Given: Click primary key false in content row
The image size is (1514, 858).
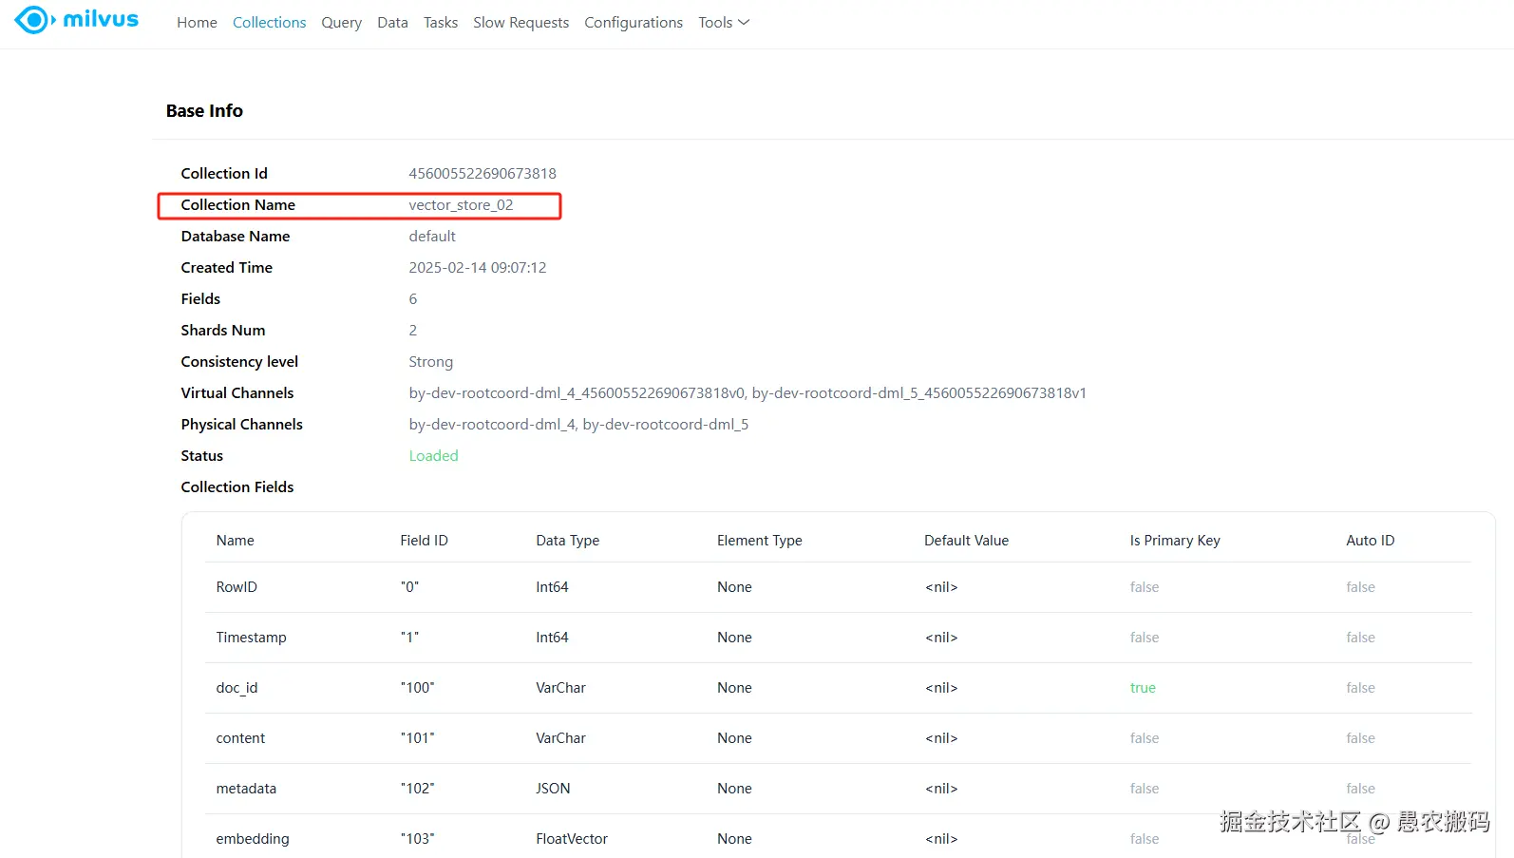Looking at the screenshot, I should point(1145,737).
